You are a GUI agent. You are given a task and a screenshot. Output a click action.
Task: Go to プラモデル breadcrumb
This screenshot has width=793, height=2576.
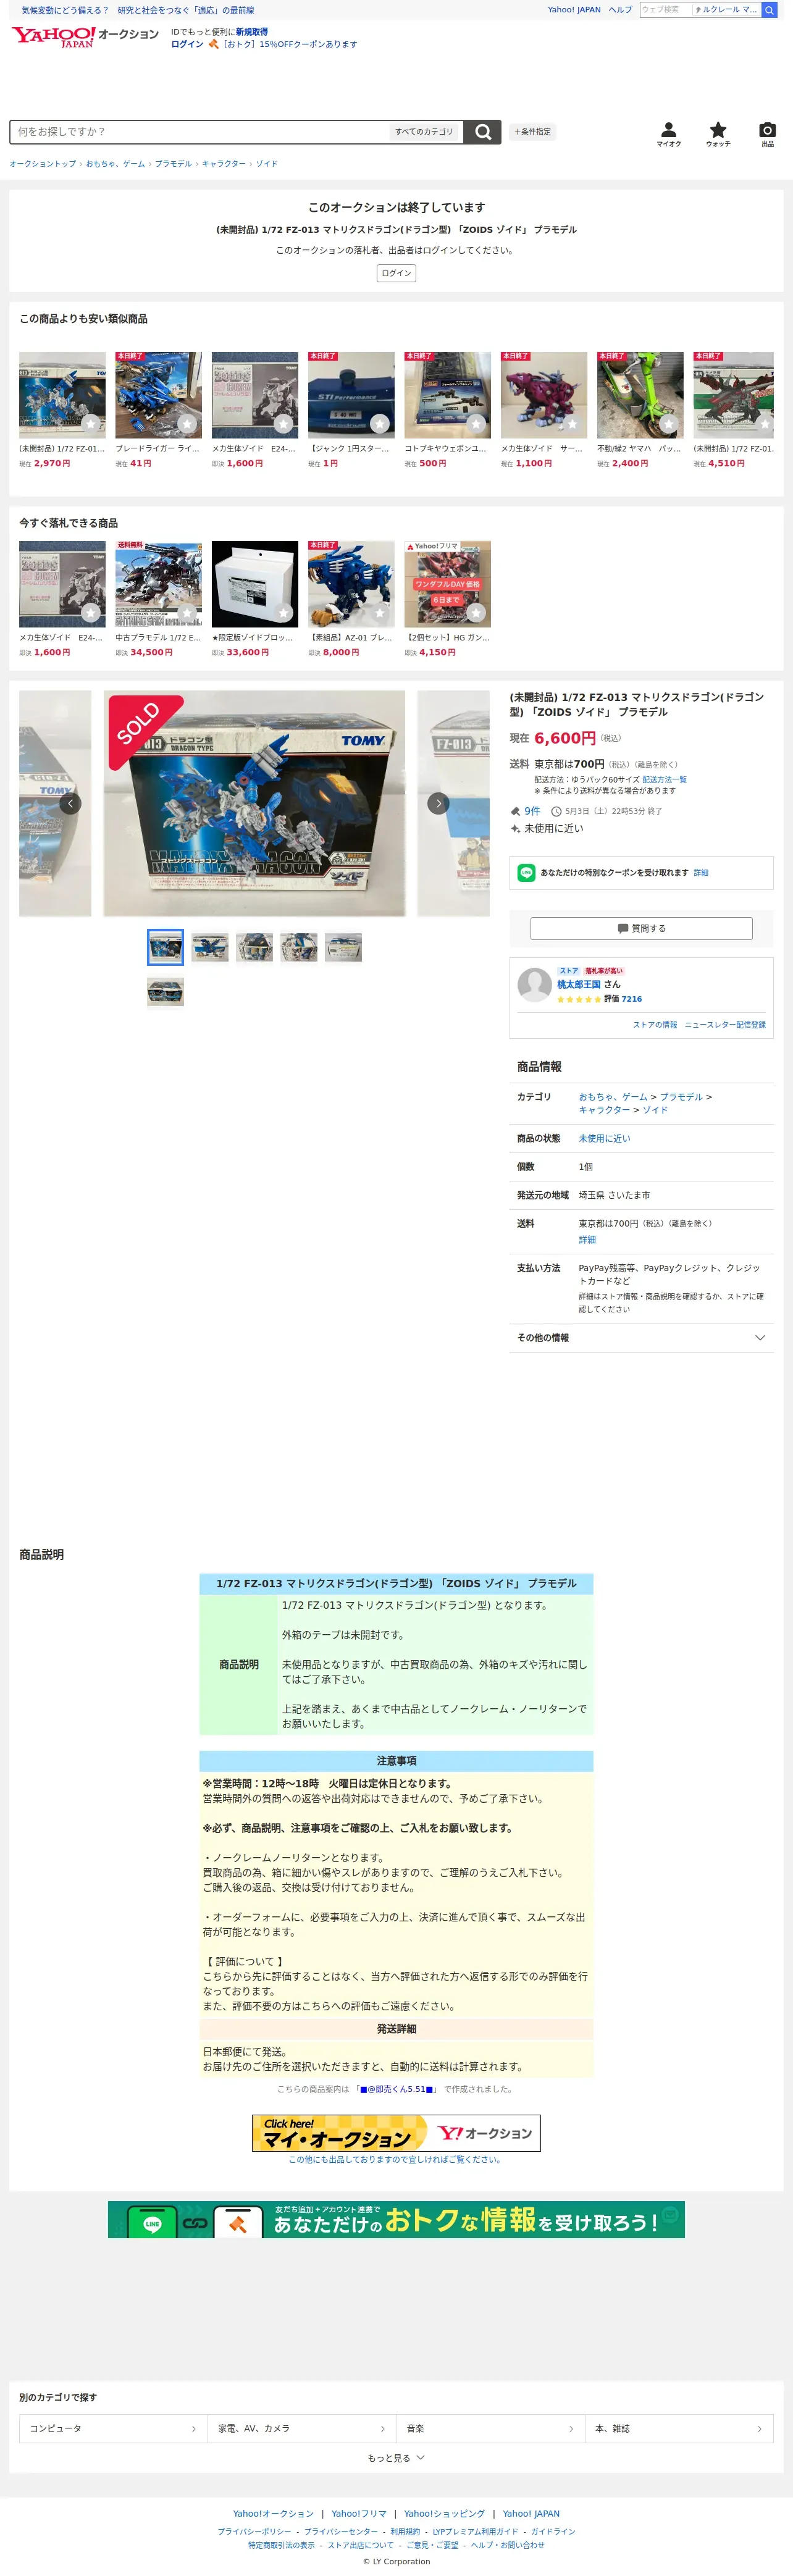coord(173,164)
